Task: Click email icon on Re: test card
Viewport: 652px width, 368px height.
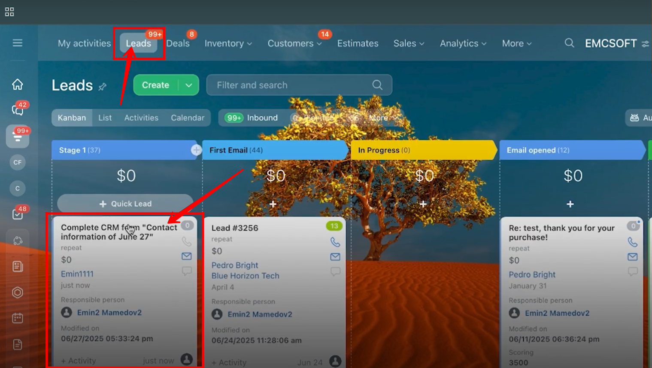Action: 633,257
